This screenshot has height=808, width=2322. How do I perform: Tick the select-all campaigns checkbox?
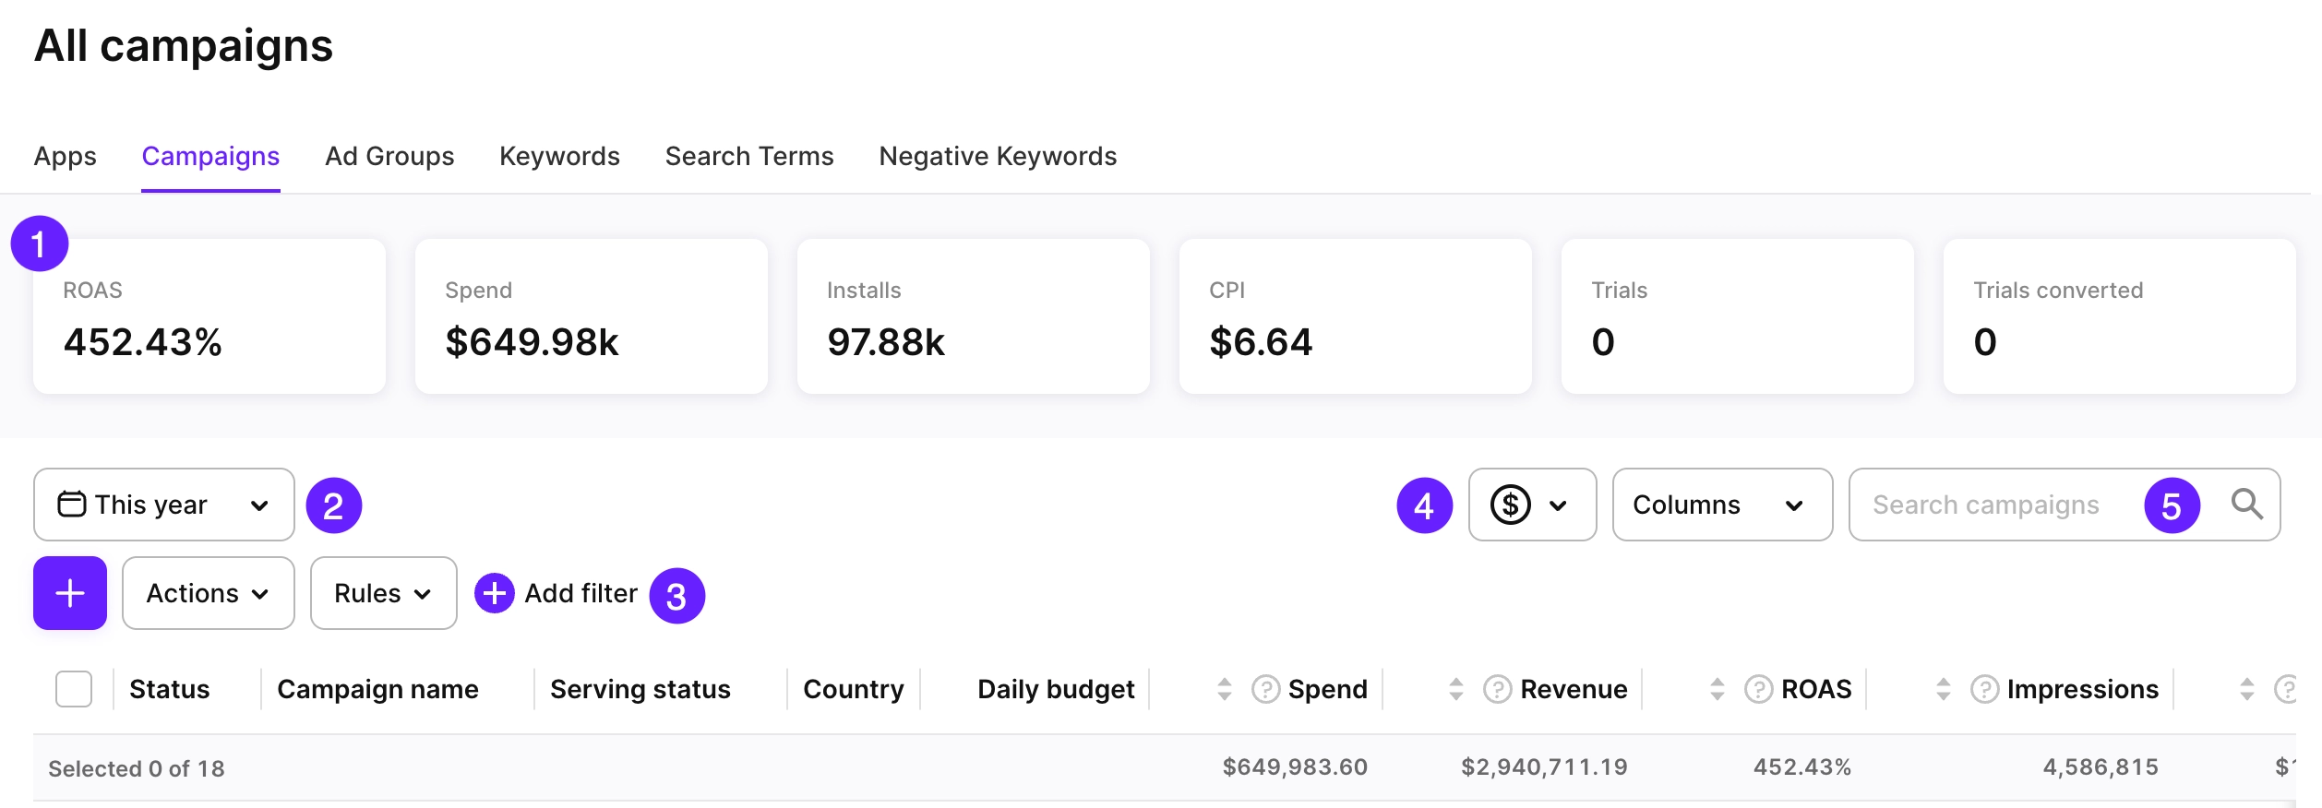pos(74,689)
